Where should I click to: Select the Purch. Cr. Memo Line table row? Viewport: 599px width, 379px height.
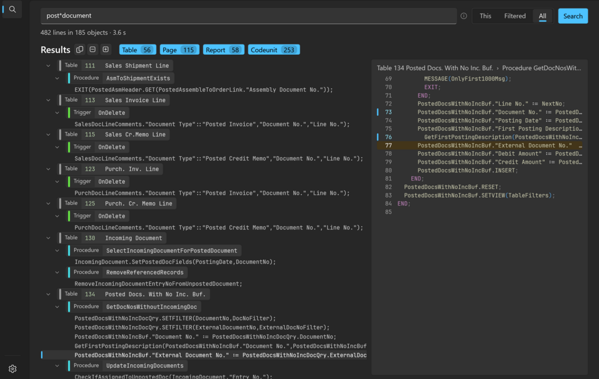click(118, 204)
